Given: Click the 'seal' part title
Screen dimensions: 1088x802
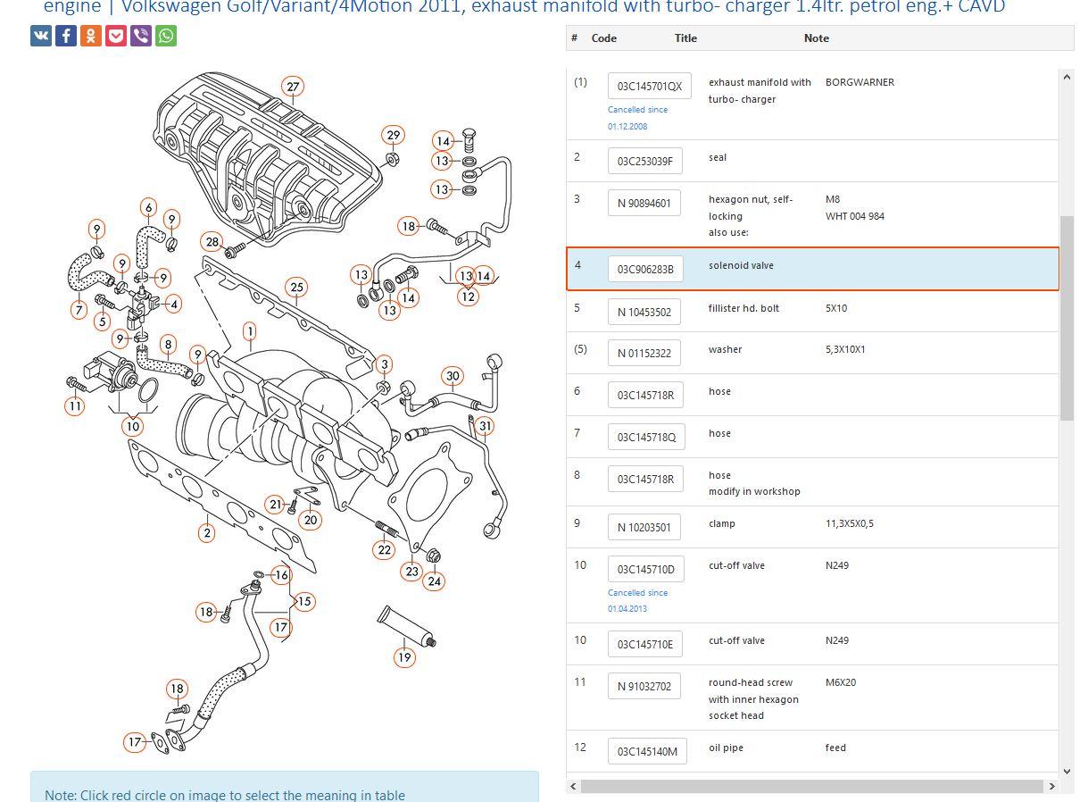Looking at the screenshot, I should [718, 157].
